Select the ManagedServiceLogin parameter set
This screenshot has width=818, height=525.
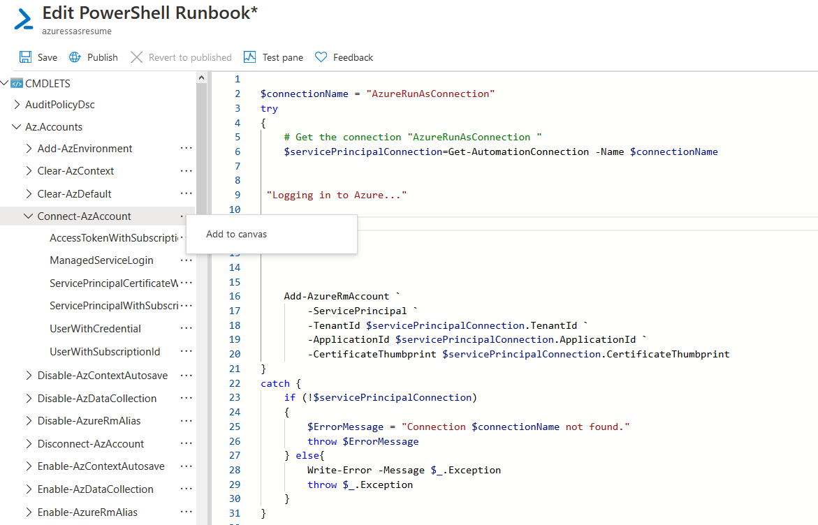tap(101, 260)
